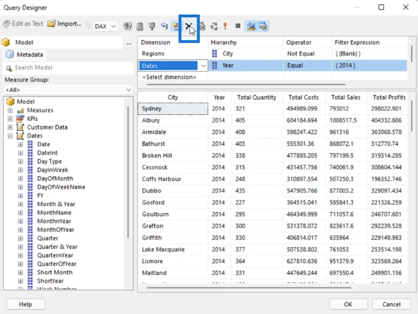Click the Customer Data dimension icon
Image resolution: width=418 pixels, height=314 pixels.
(20, 127)
